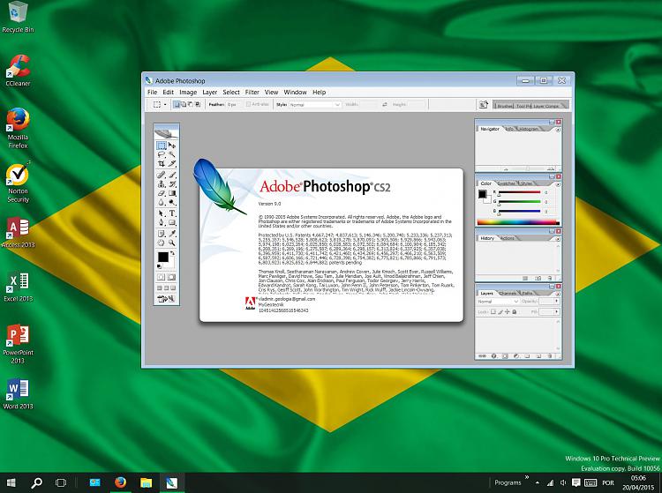This screenshot has height=493, width=662.
Task: Open the File menu
Action: tap(152, 92)
